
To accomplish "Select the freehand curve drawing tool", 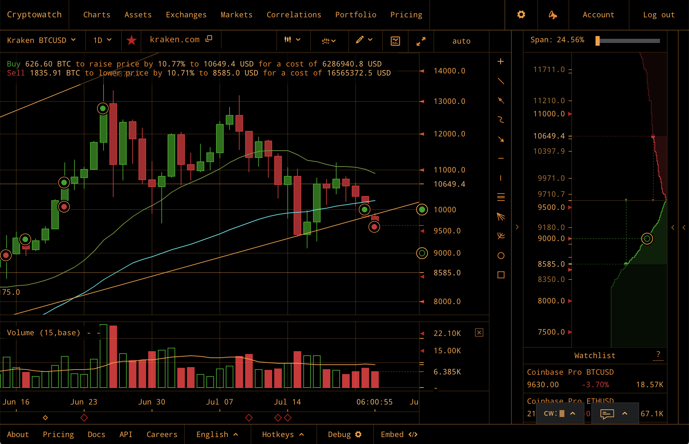I will (x=501, y=120).
